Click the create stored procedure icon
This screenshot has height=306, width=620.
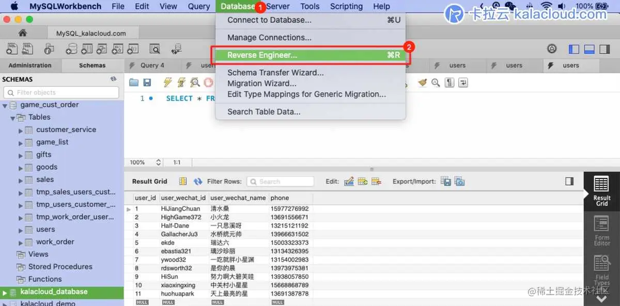(117, 49)
